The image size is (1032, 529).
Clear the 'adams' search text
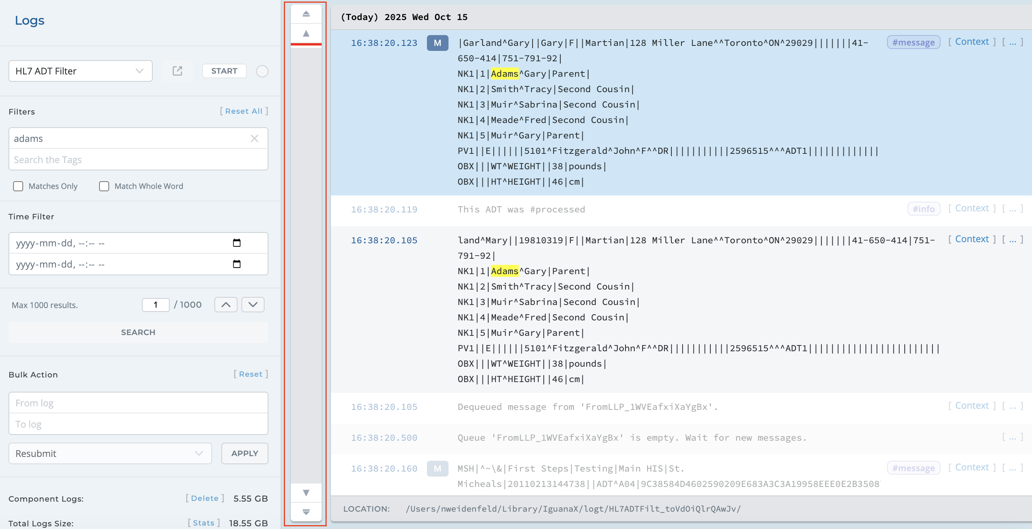255,138
